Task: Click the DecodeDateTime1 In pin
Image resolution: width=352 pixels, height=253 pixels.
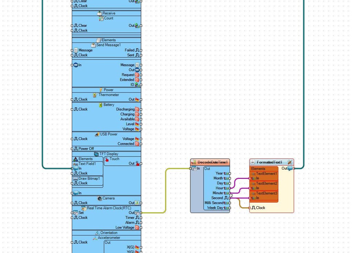Action: tap(190, 169)
